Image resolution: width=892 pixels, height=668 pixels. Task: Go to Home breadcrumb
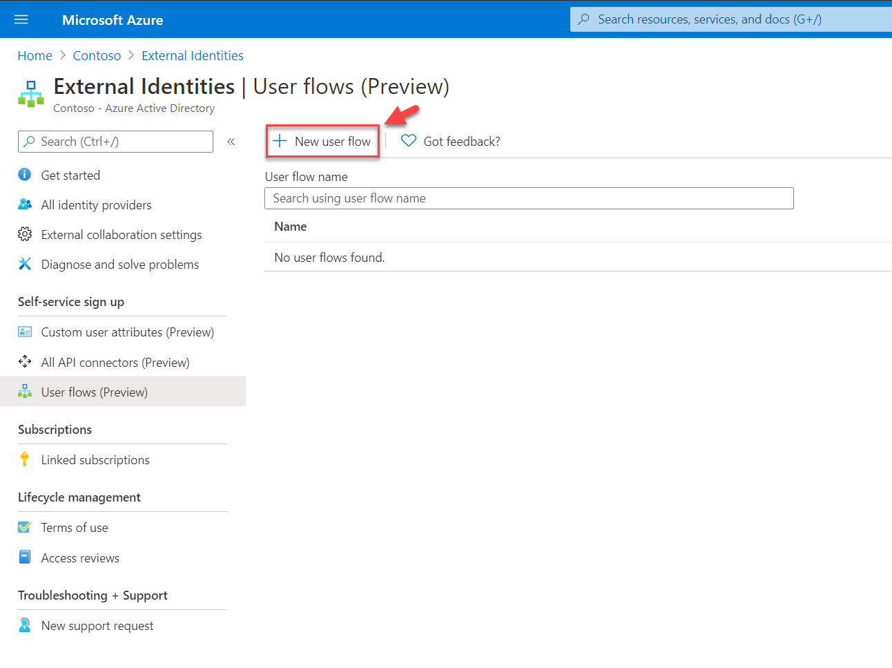(35, 55)
